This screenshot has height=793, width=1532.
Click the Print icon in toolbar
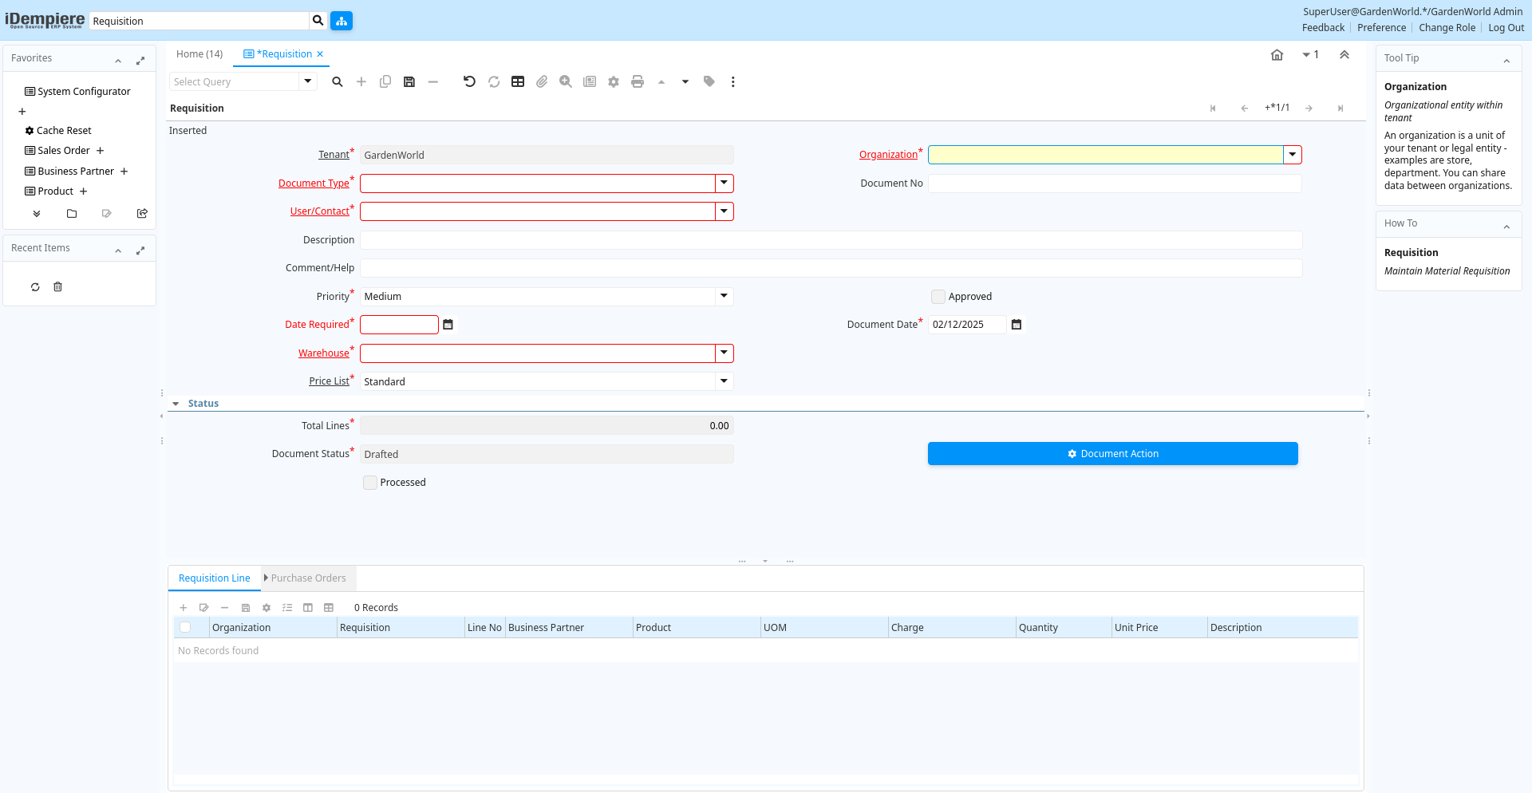(x=637, y=82)
